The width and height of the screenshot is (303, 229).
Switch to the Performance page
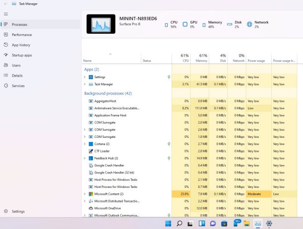click(x=21, y=35)
